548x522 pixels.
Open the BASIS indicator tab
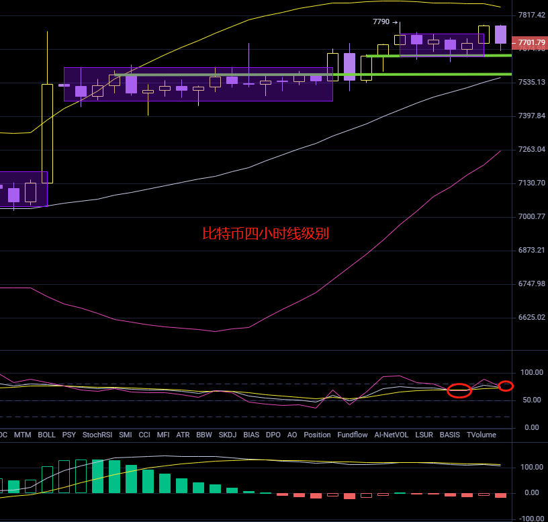pyautogui.click(x=450, y=435)
